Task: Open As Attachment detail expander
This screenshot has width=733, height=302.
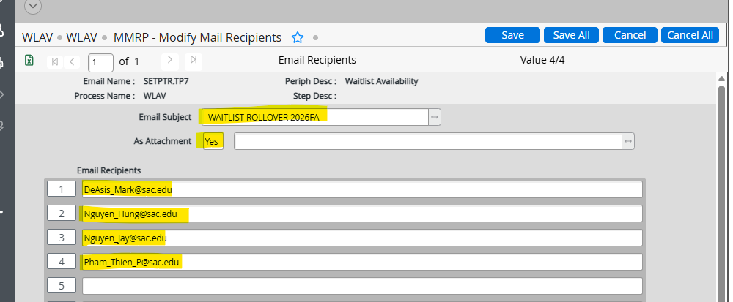Action: 628,141
